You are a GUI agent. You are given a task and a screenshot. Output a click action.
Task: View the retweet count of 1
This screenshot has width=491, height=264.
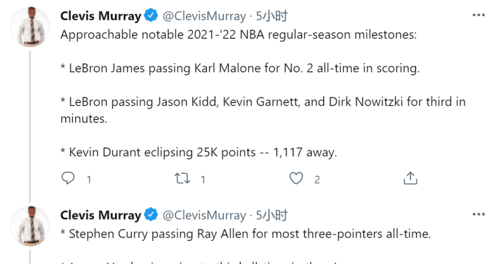point(203,179)
